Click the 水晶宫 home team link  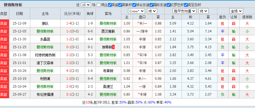click(45, 39)
